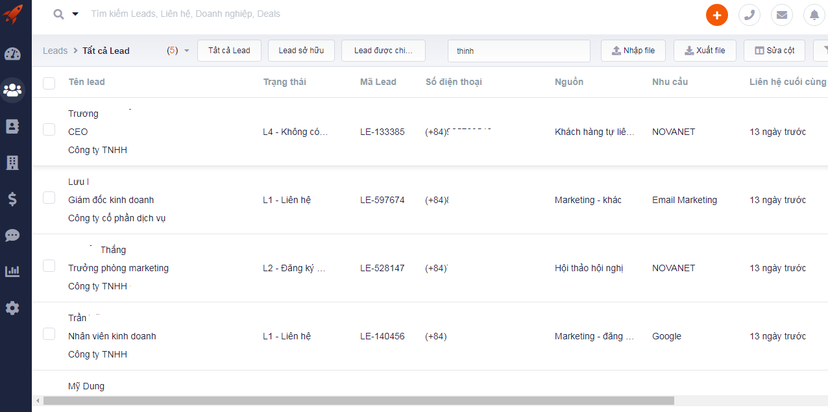Open the notifications bell icon
Screen dimensions: 828x412
pos(814,15)
